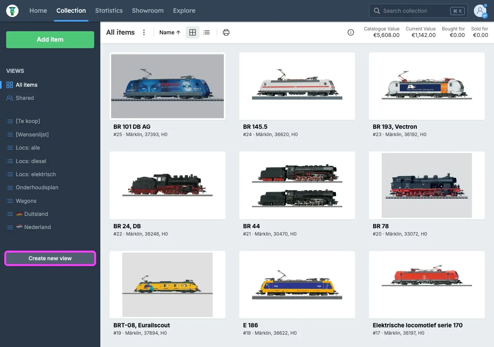Screen dimensions: 494x347
Task: Navigate to the Explore tab
Action: tap(184, 11)
